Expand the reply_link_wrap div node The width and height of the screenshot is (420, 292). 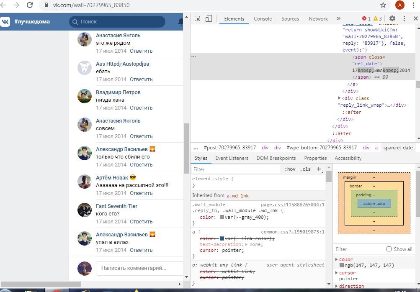click(339, 98)
